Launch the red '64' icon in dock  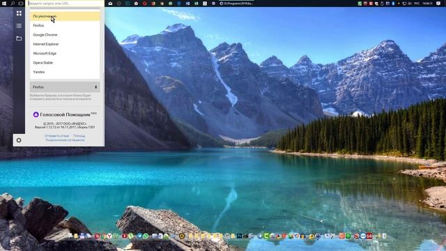tap(369, 236)
